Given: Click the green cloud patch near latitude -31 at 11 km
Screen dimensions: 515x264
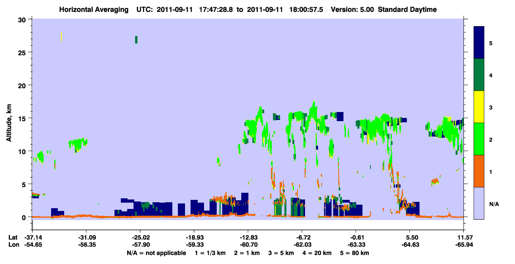Looking at the screenshot, I should [78, 144].
